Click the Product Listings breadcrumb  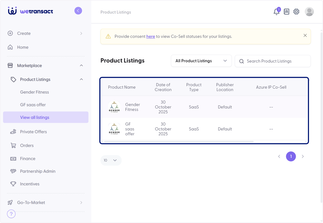pyautogui.click(x=116, y=12)
